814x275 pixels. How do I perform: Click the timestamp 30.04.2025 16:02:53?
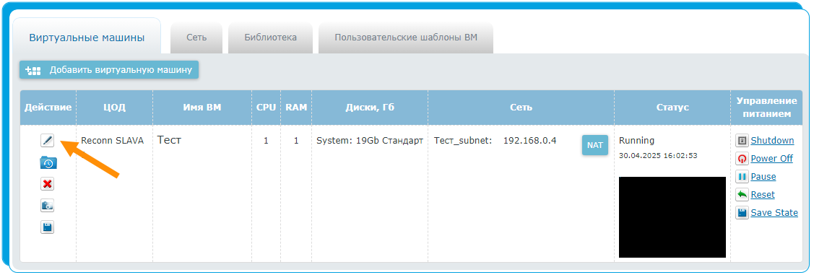[658, 156]
